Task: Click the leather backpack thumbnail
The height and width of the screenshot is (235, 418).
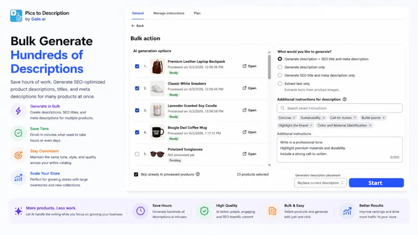Action: tap(157, 66)
